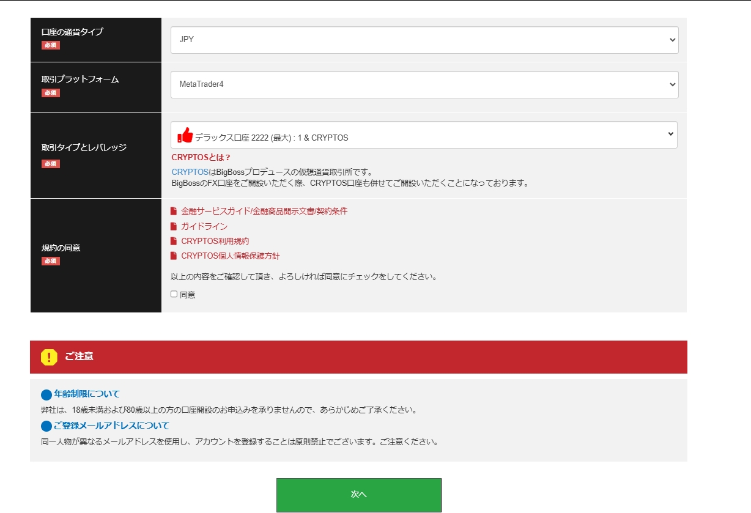Open 金融サービスガイド/金融商品開示文書/契約条件 link
This screenshot has width=751, height=513.
[264, 211]
